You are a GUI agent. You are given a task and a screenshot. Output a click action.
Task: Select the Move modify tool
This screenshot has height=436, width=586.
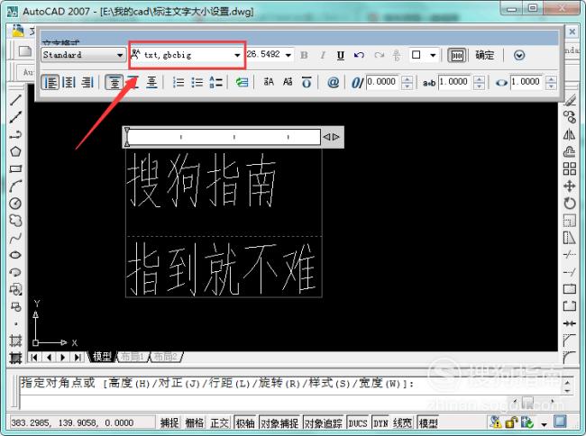click(x=569, y=186)
